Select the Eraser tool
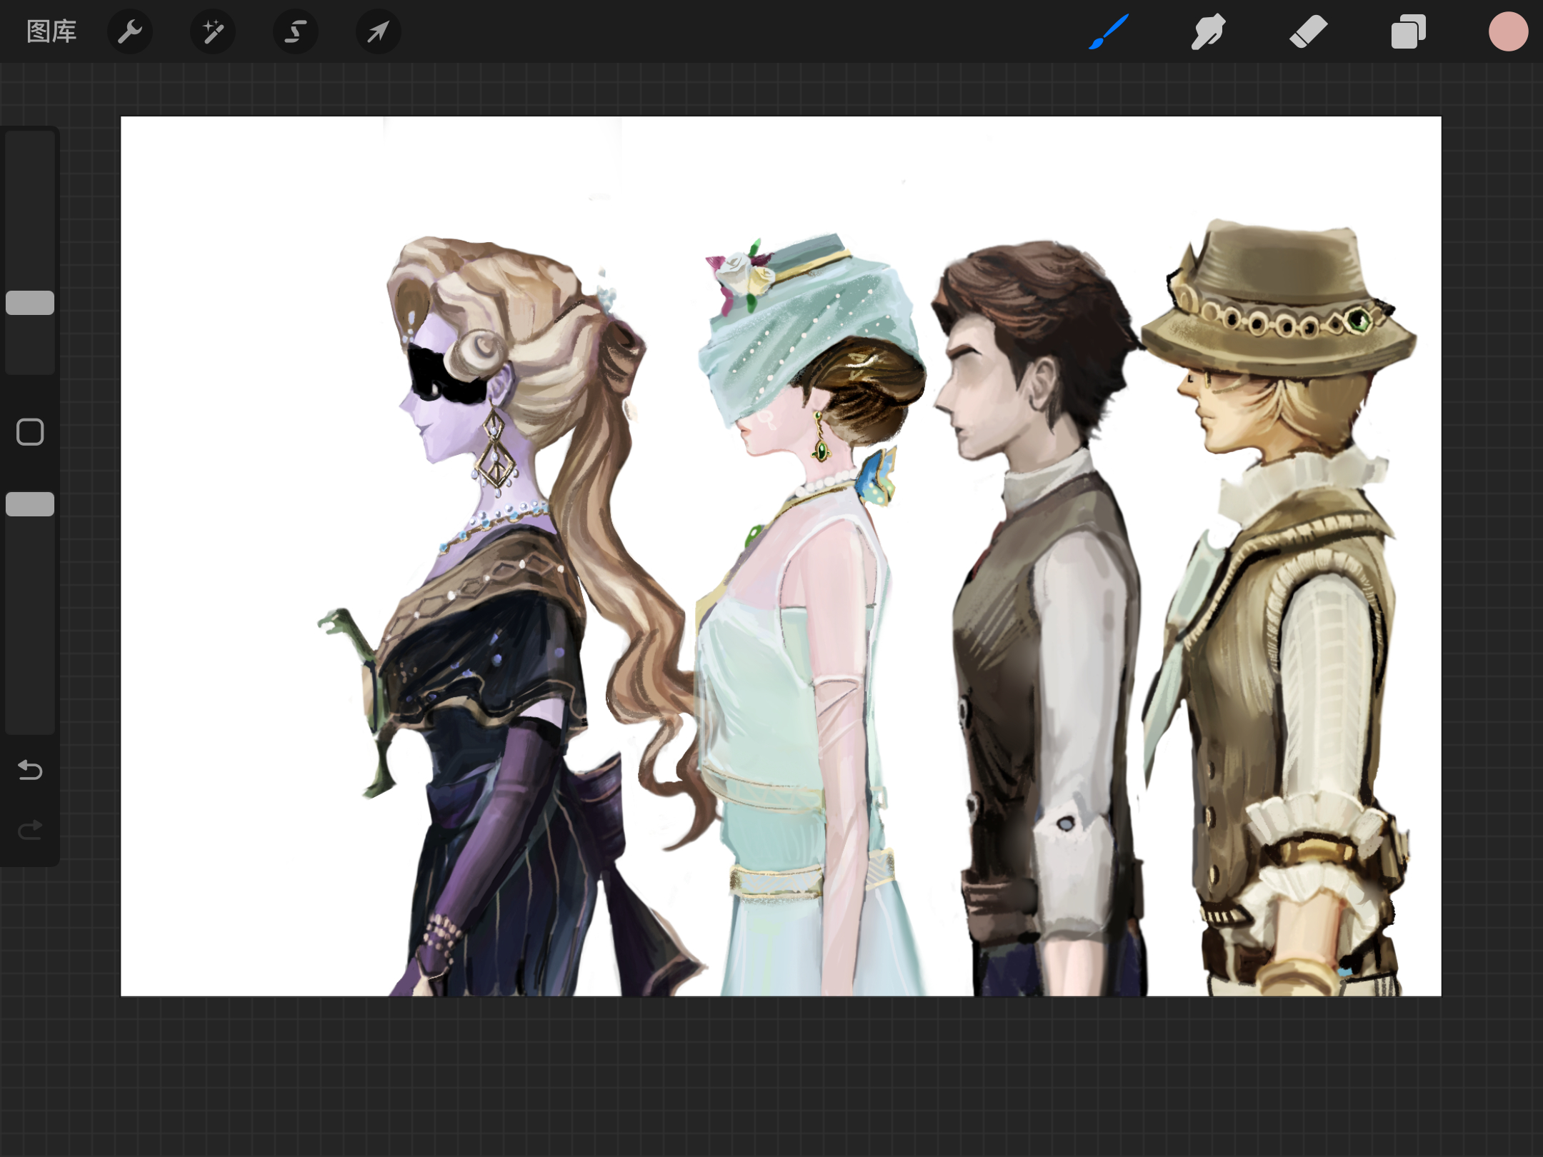 pos(1309,31)
